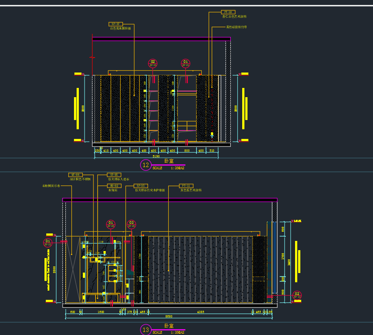Click the 01 JD-25 marker in drawing 13
Image resolution: width=373 pixels, height=335 pixels.
pyautogui.click(x=111, y=224)
